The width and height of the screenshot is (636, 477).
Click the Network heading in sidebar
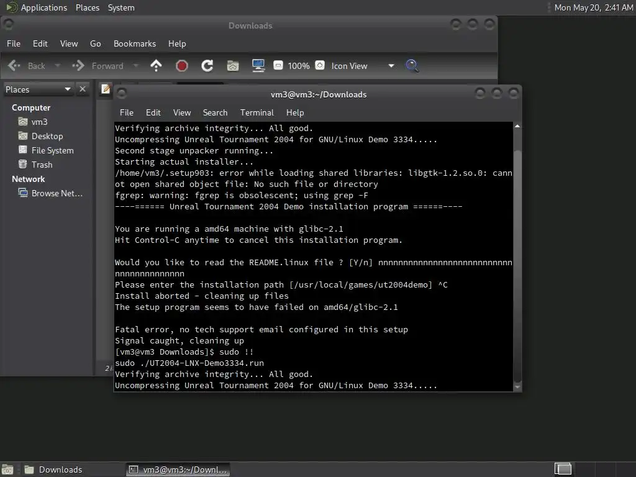[29, 179]
